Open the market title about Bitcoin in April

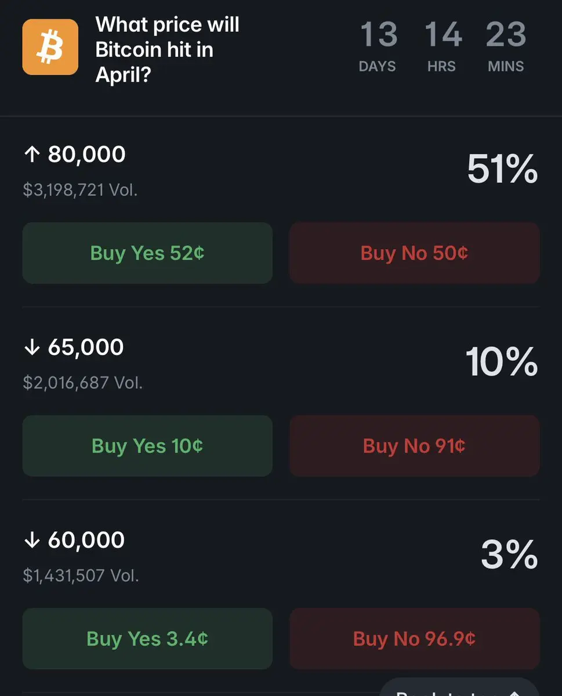pos(167,50)
